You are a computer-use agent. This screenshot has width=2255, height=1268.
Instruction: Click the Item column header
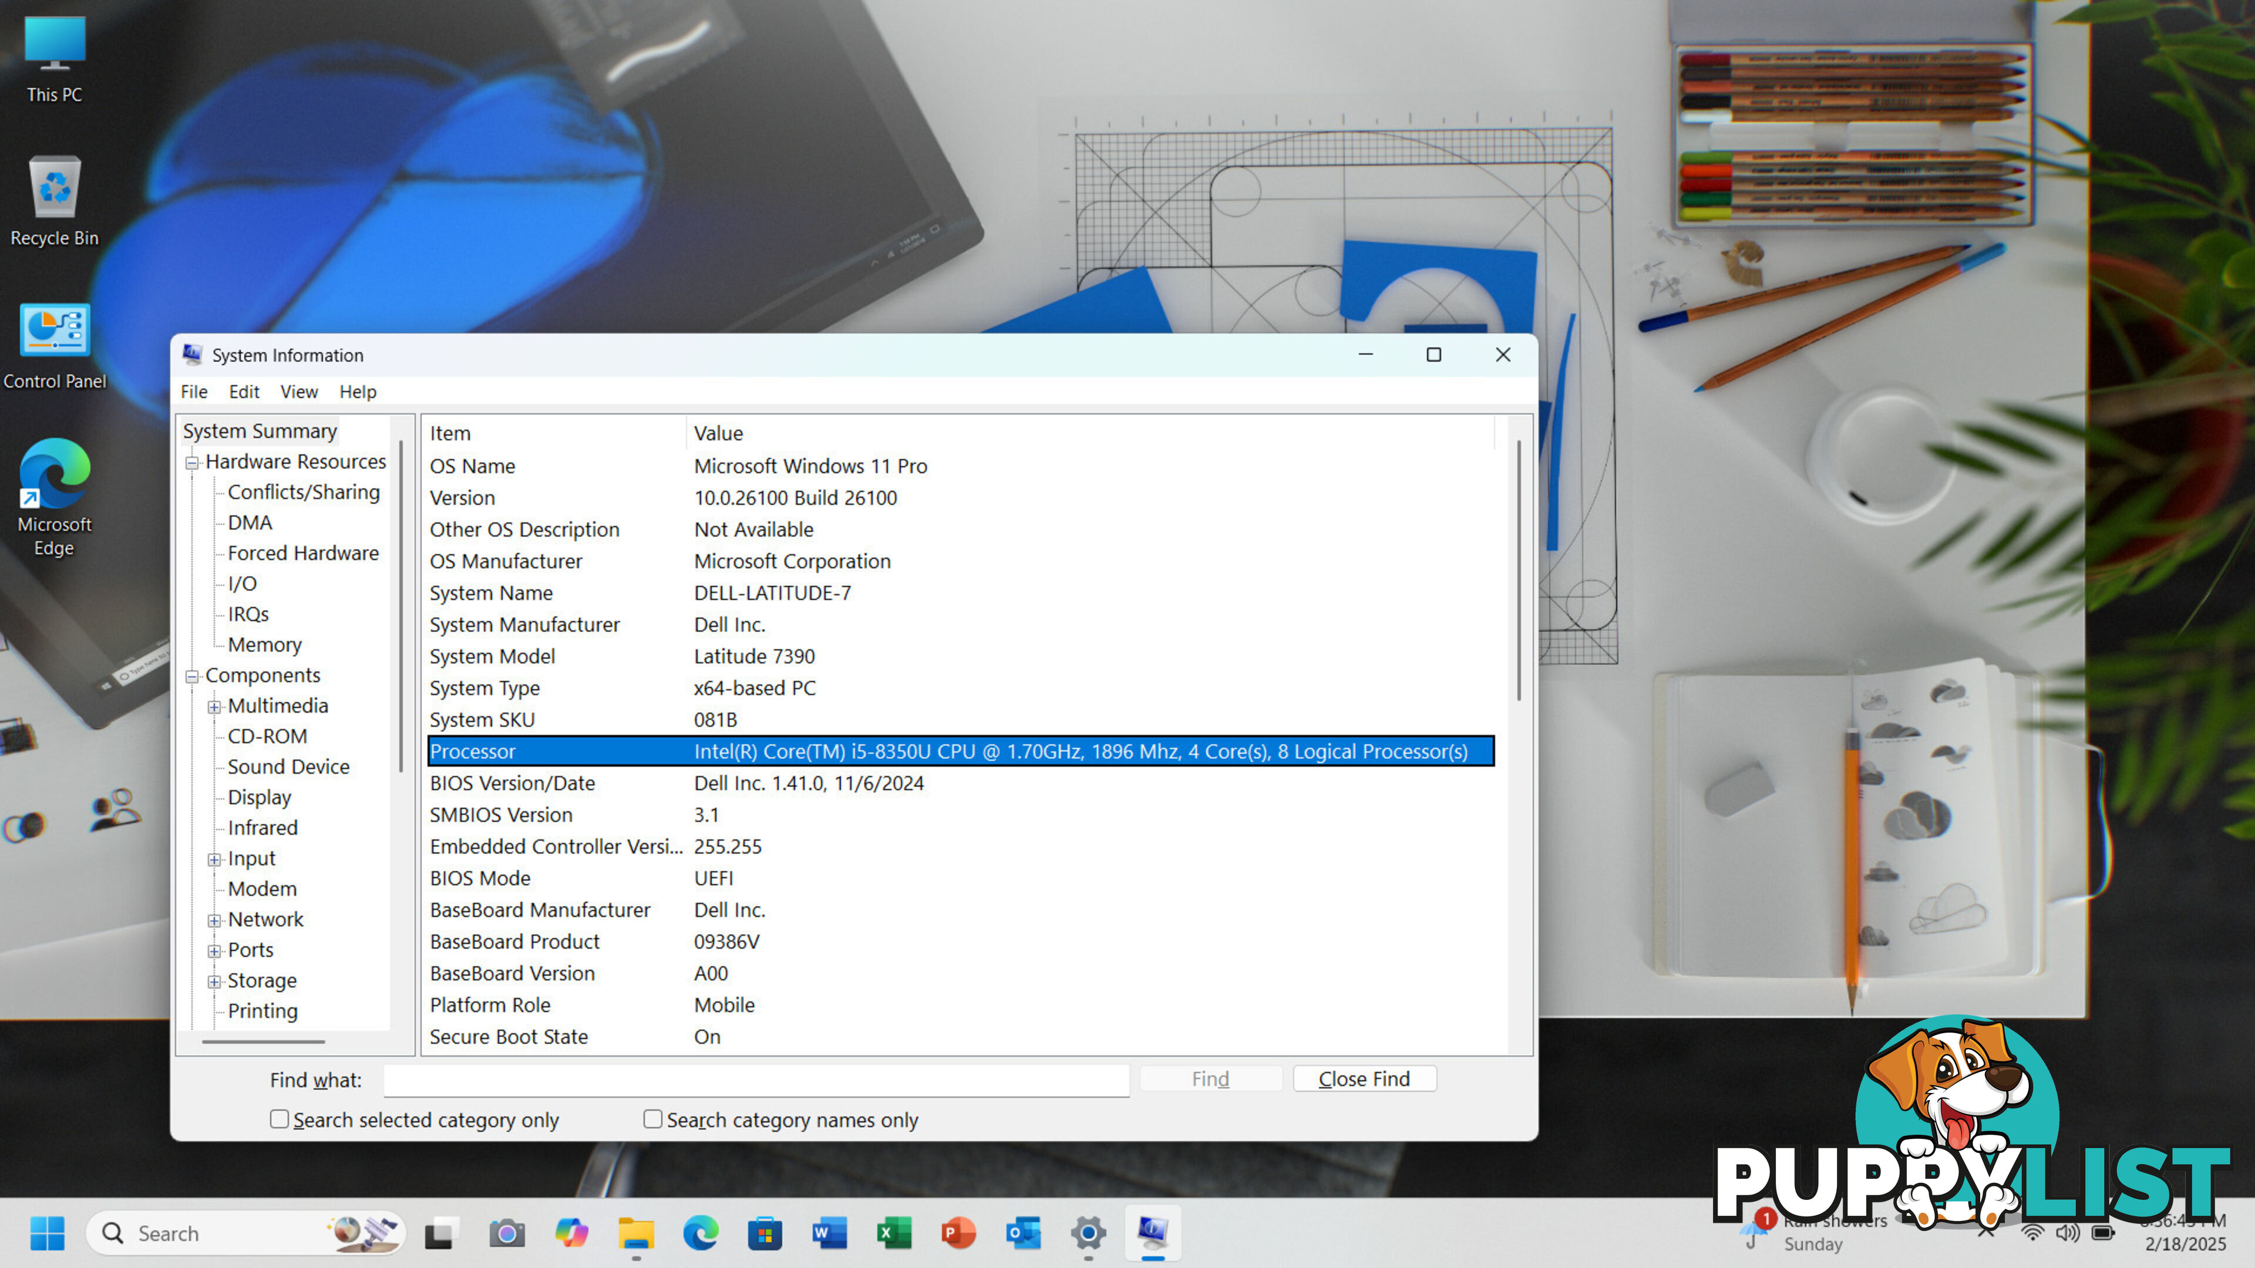[554, 433]
